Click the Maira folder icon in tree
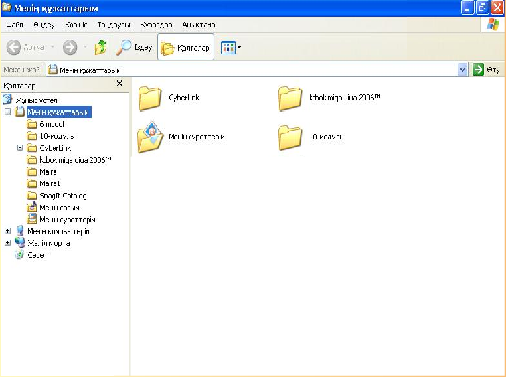 pos(32,171)
